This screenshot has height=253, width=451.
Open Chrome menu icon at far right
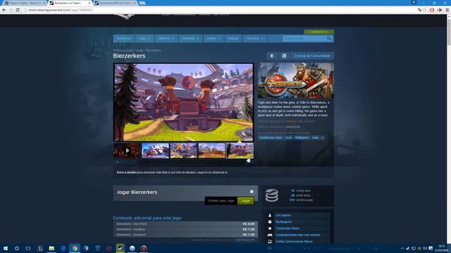click(447, 10)
